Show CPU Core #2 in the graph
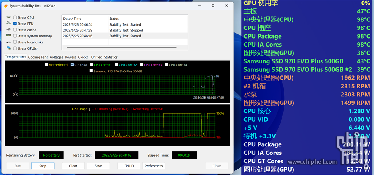The height and width of the screenshot is (175, 374). pyautogui.click(x=116, y=64)
